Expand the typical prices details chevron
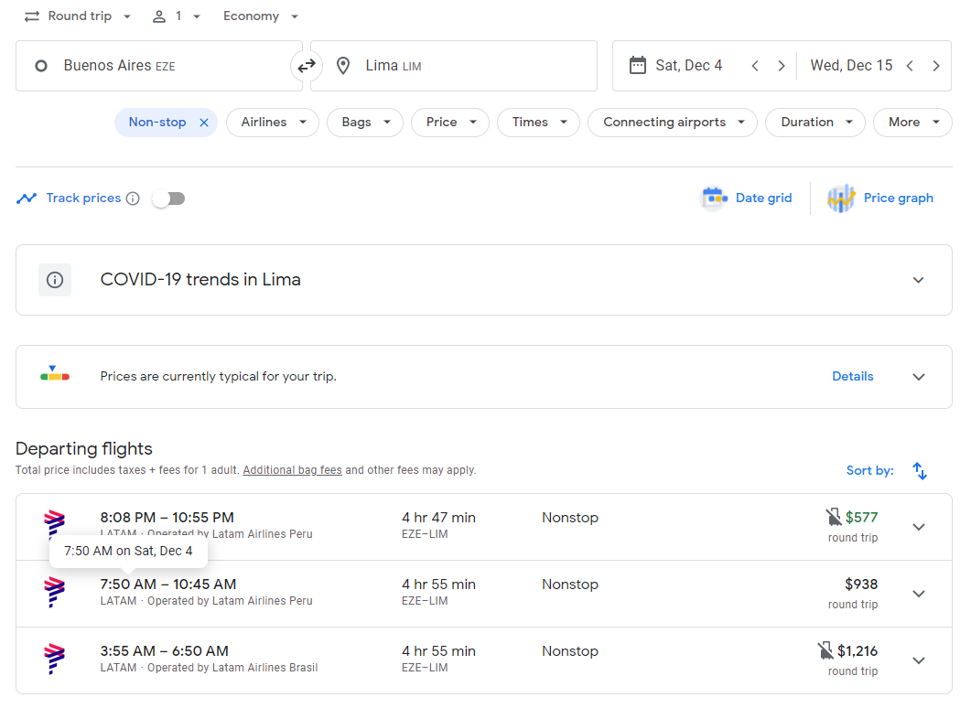 (919, 377)
